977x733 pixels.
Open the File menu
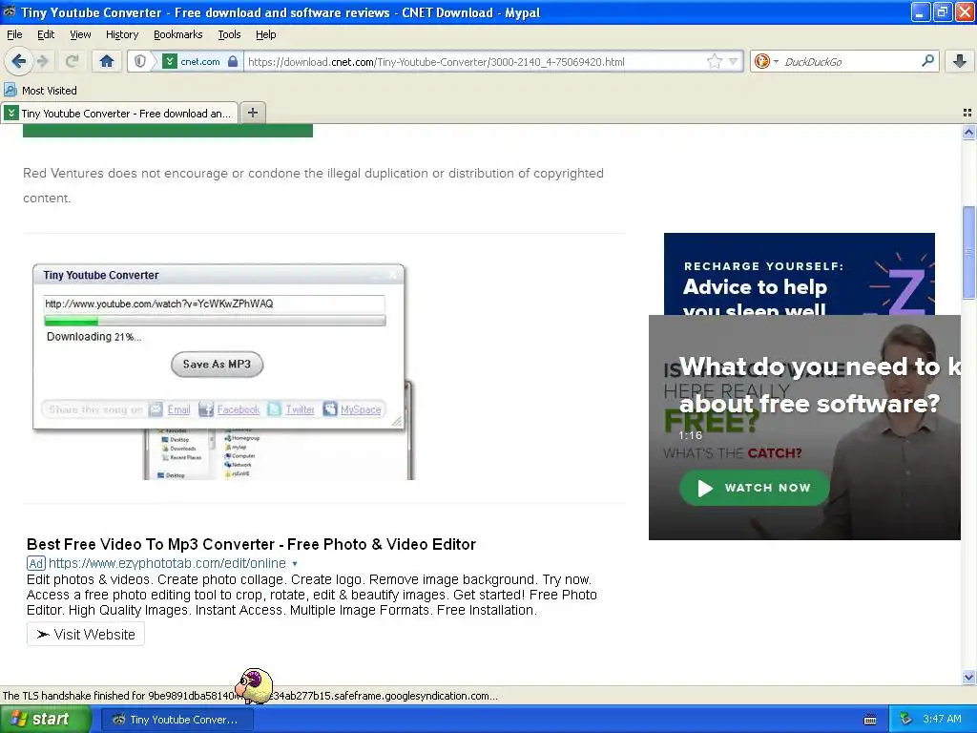tap(14, 34)
